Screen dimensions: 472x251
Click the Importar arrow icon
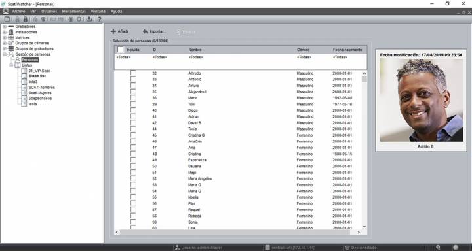pos(146,31)
